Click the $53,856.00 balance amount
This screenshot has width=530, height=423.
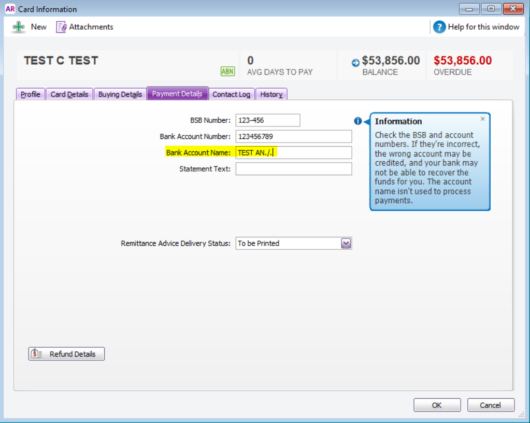(391, 61)
